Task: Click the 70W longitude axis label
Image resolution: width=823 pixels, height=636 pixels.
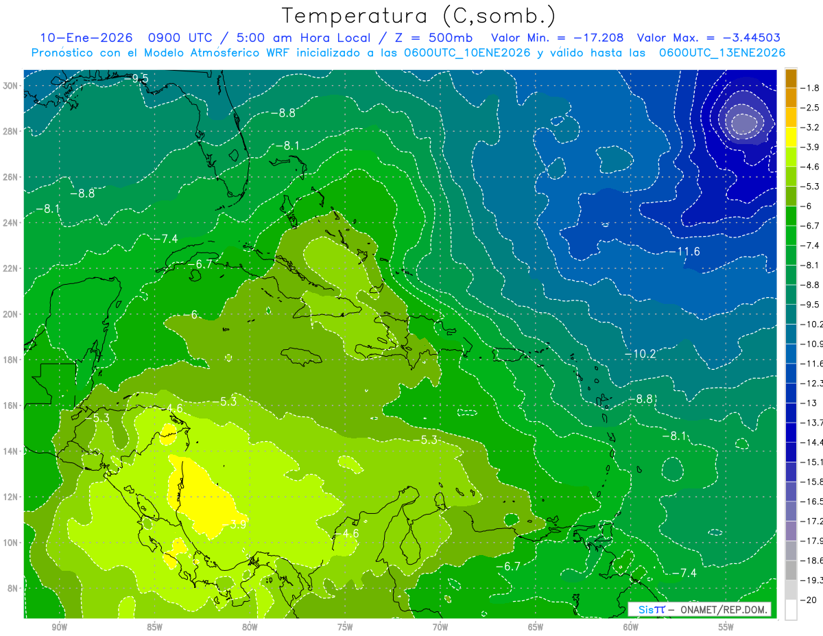Action: click(440, 627)
